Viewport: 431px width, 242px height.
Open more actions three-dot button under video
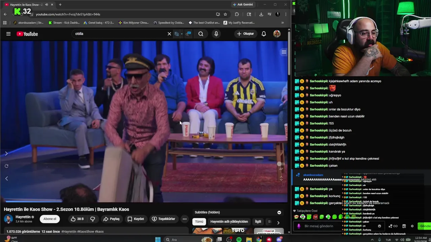tap(185, 219)
